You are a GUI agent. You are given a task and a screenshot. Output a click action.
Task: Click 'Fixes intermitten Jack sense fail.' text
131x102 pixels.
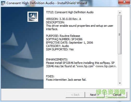pyautogui.click(x=66, y=80)
